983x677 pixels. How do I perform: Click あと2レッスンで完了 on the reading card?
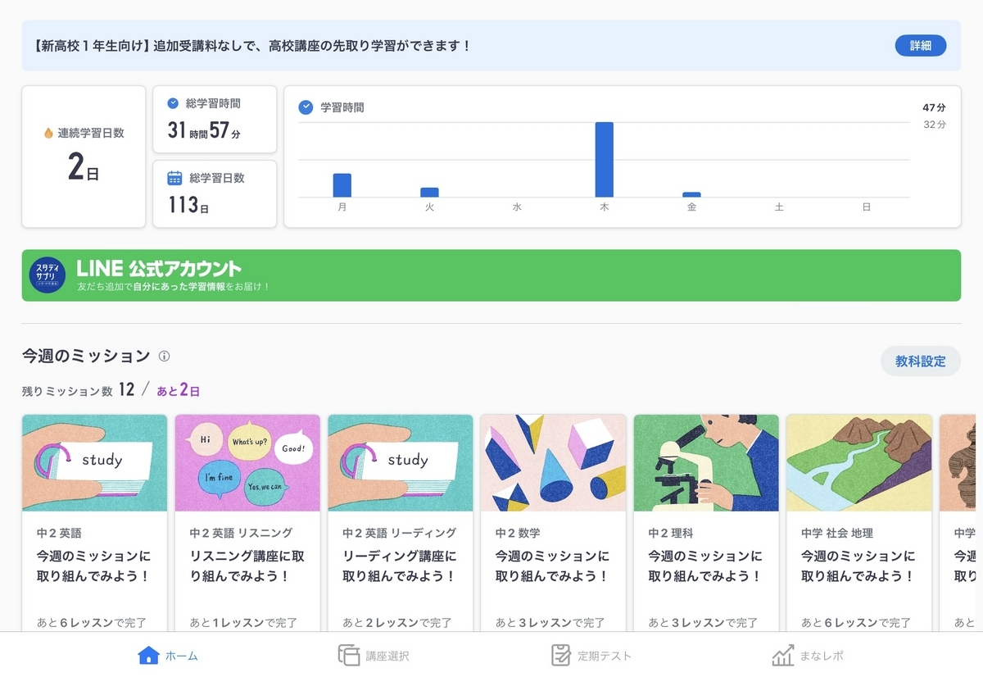[396, 623]
